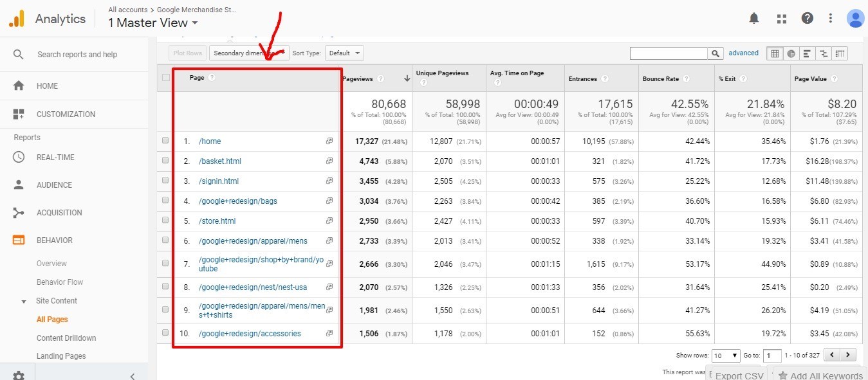Click the notifications bell icon
This screenshot has height=380, width=868.
pyautogui.click(x=754, y=19)
